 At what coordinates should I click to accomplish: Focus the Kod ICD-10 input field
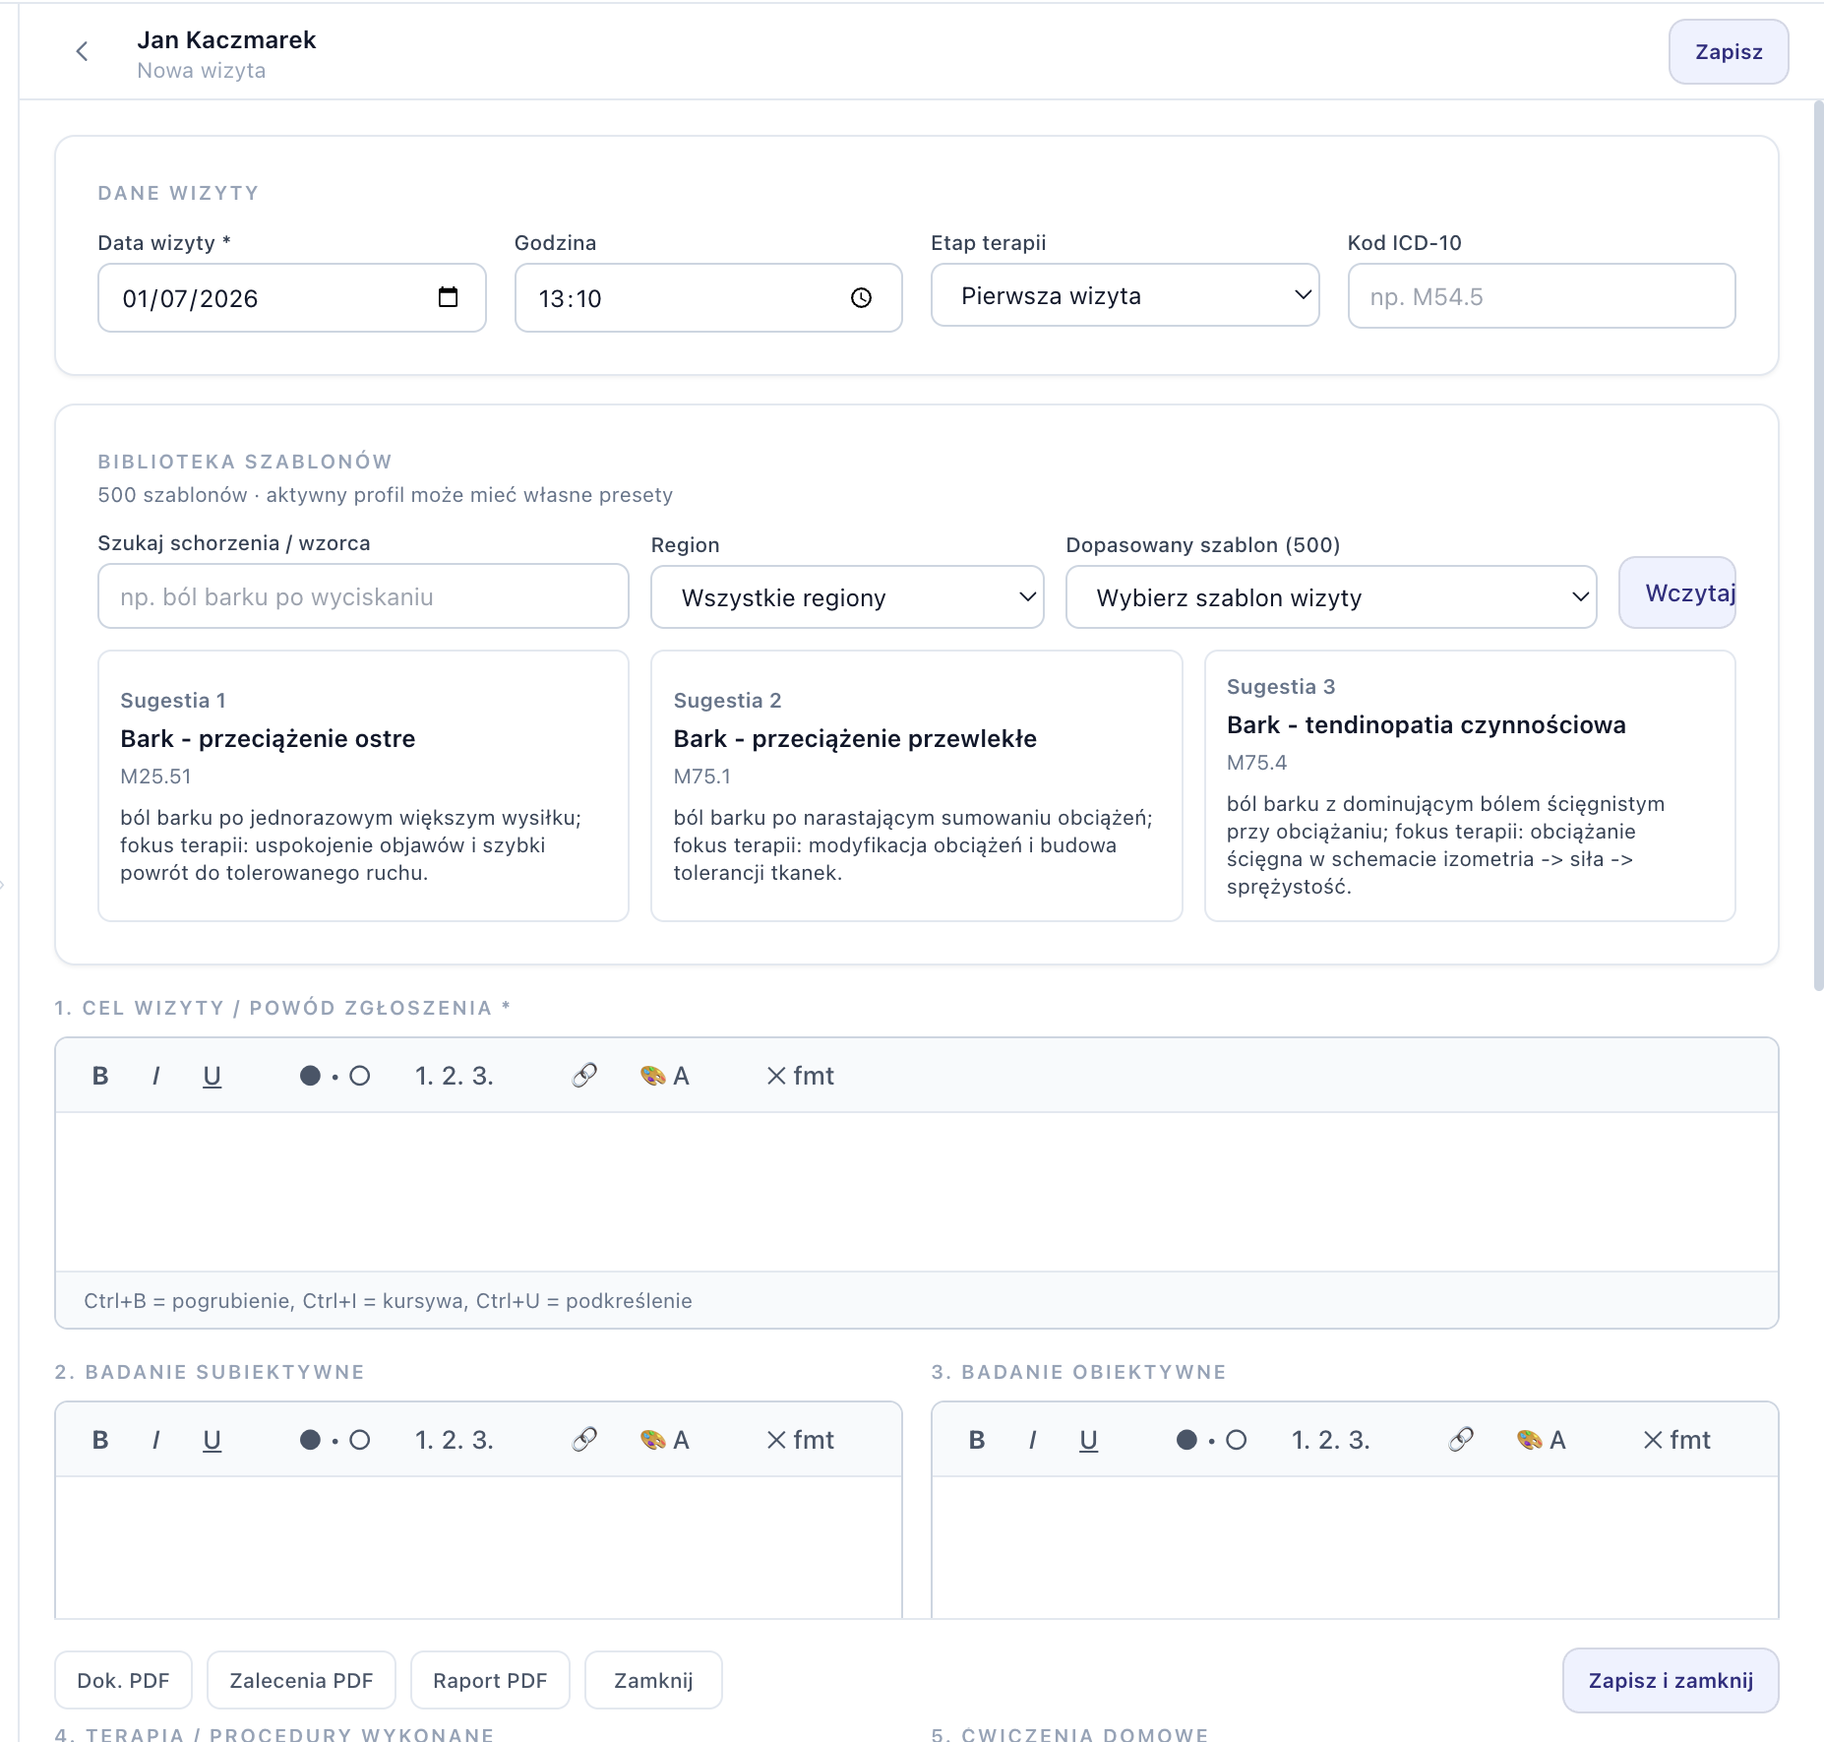pos(1541,296)
